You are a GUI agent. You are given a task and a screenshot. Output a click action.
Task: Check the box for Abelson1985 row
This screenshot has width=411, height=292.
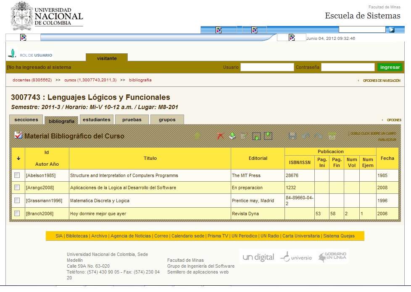[17, 175]
